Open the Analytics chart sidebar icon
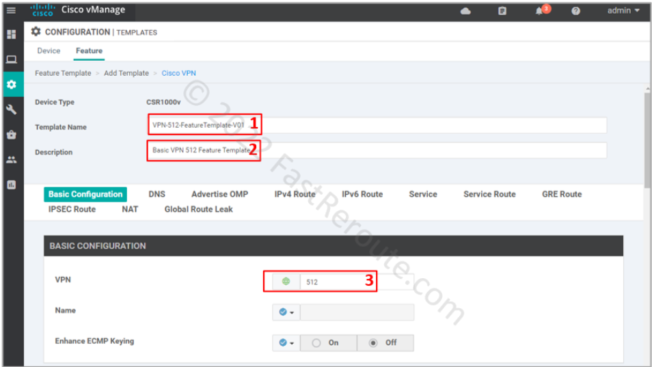 (12, 185)
